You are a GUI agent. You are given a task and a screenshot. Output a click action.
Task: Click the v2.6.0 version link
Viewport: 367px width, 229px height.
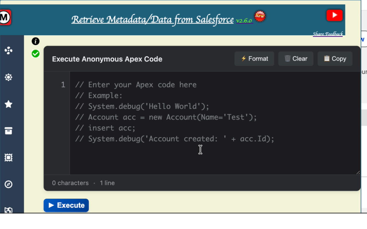(244, 21)
